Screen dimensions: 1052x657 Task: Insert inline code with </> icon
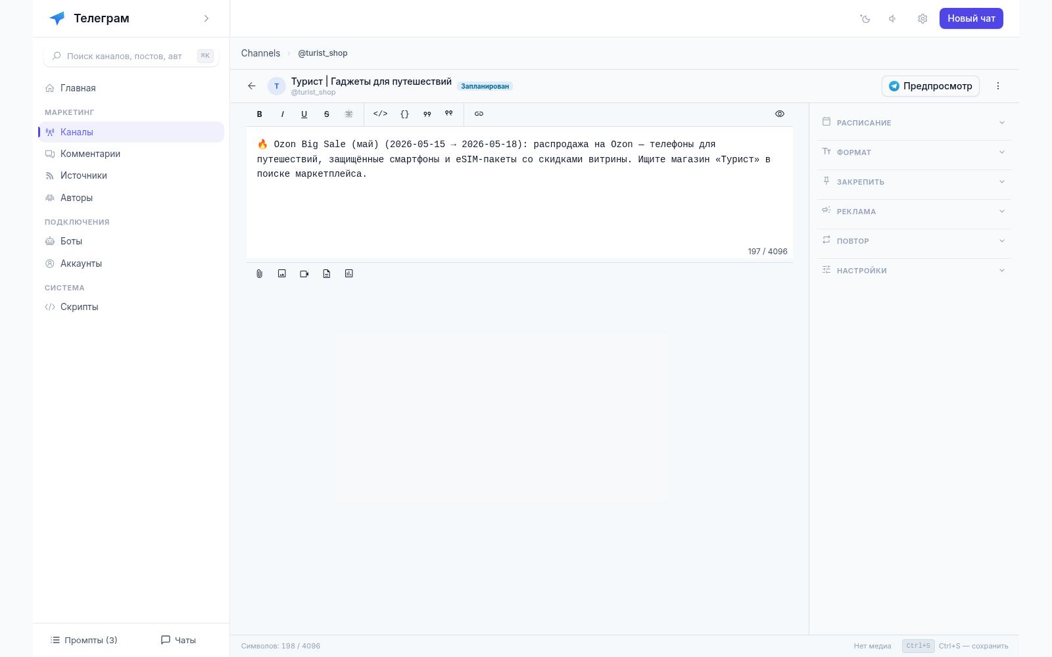381,114
